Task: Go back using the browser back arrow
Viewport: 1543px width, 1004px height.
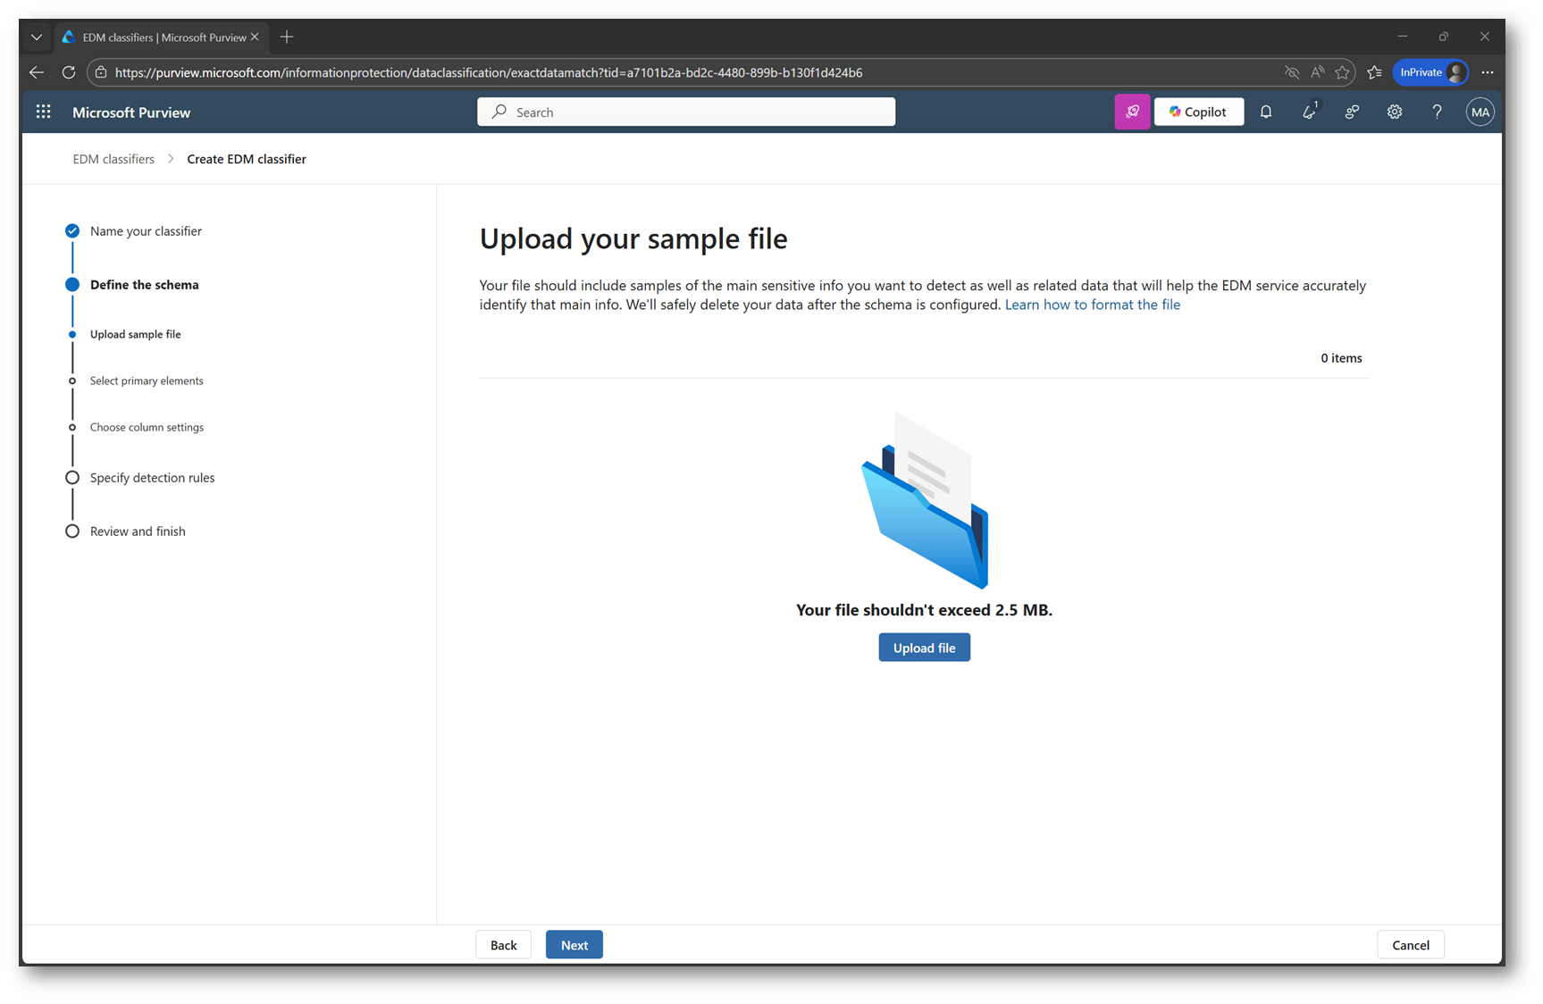Action: tap(37, 72)
